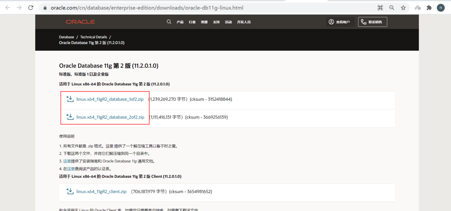Download linux.x64_11gR2_database_1of2.zip link
The height and width of the screenshot is (211, 451).
pos(110,99)
